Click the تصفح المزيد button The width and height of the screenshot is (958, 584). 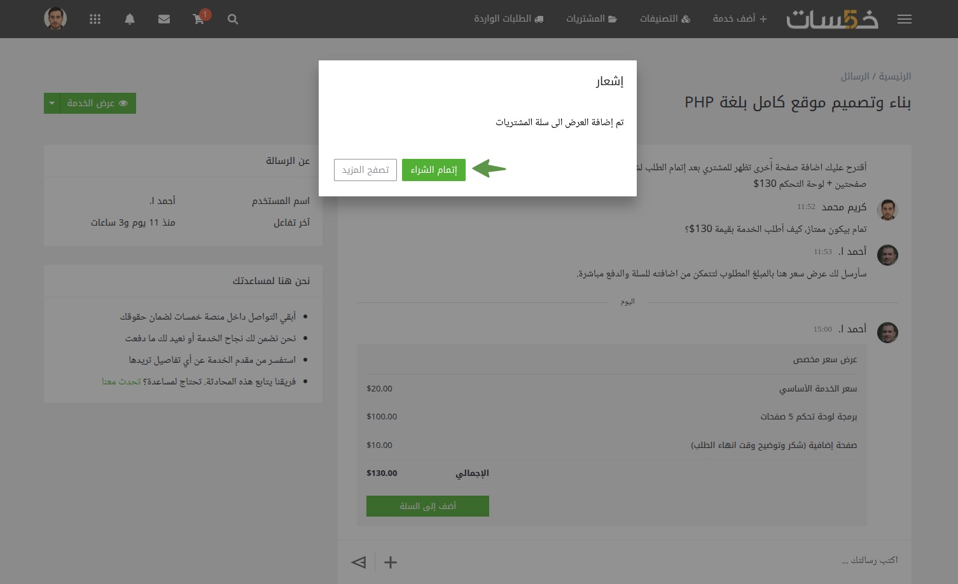click(x=365, y=170)
